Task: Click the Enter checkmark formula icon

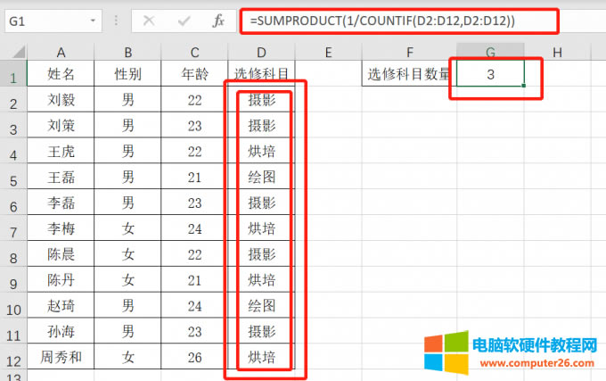Action: click(x=184, y=21)
